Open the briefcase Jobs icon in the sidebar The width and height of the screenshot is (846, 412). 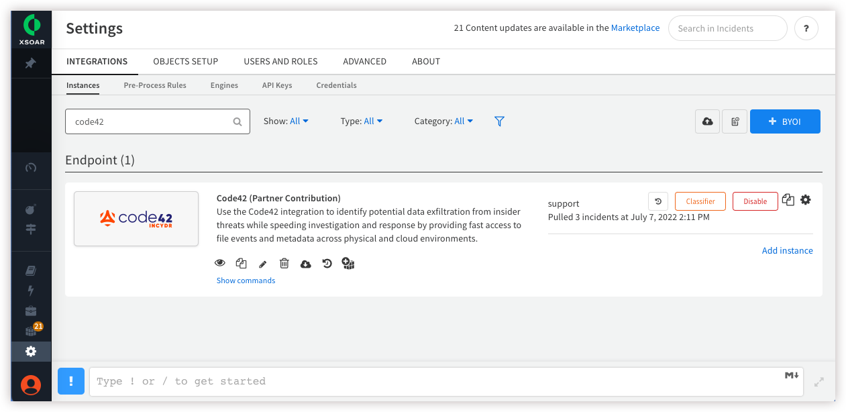point(31,310)
